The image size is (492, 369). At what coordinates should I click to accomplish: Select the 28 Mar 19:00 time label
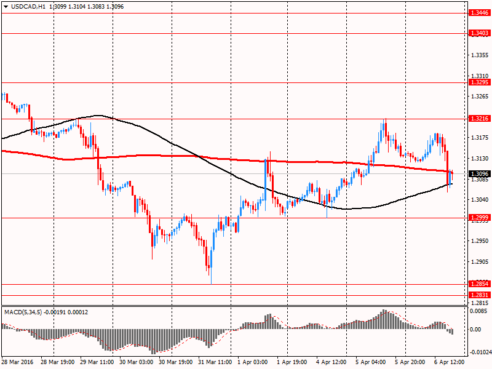pyautogui.click(x=57, y=362)
